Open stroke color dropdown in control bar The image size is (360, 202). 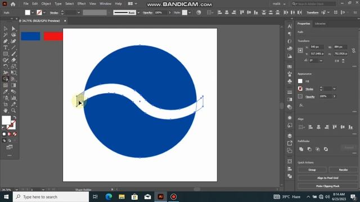(x=44, y=12)
